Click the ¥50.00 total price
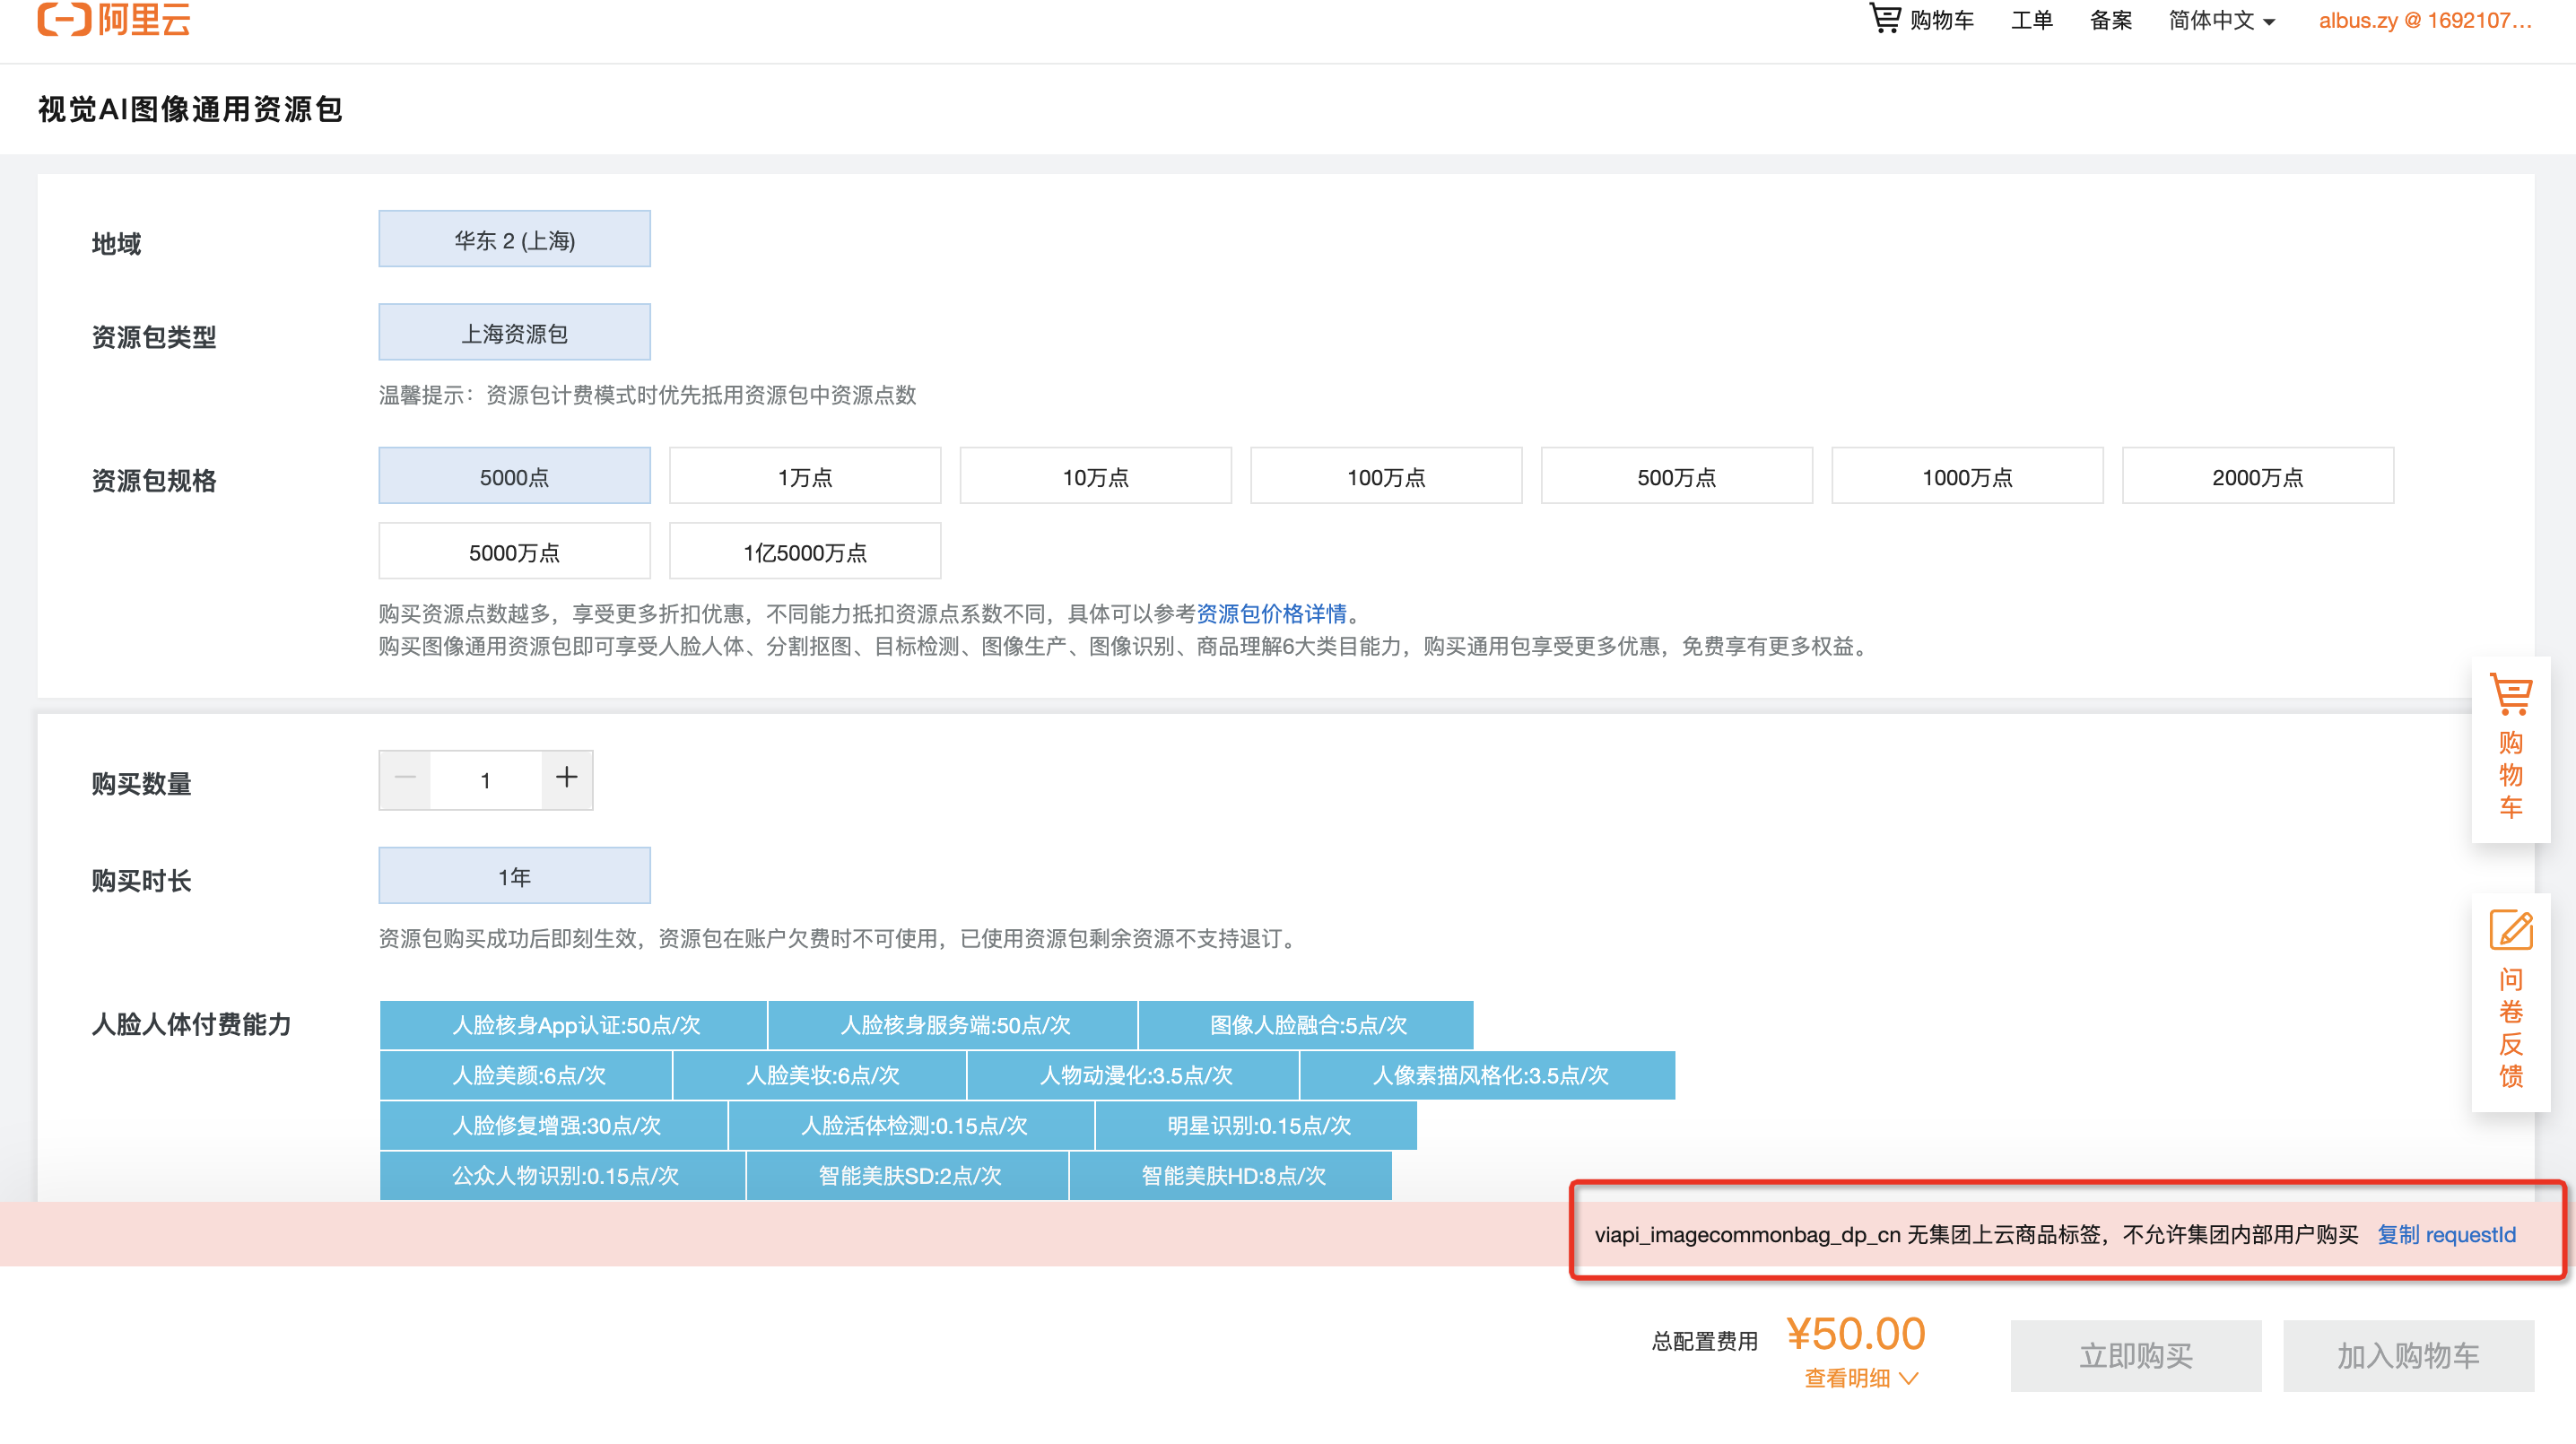The height and width of the screenshot is (1444, 2576). 1855,1333
